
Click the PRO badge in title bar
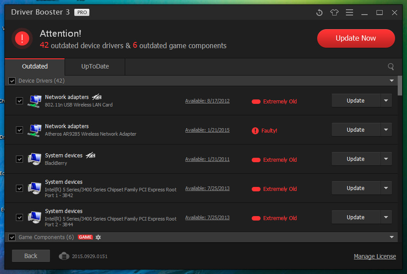pyautogui.click(x=82, y=12)
